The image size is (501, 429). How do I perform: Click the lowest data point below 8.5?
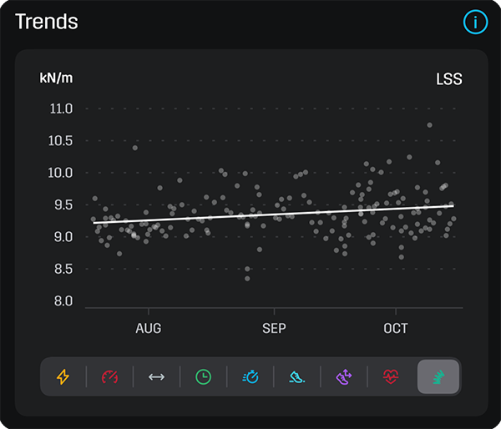[247, 279]
